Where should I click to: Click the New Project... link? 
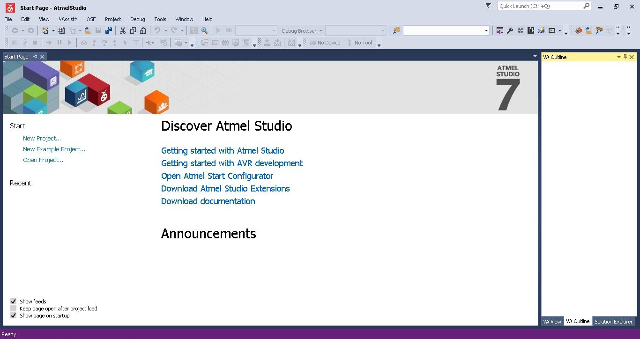click(42, 139)
